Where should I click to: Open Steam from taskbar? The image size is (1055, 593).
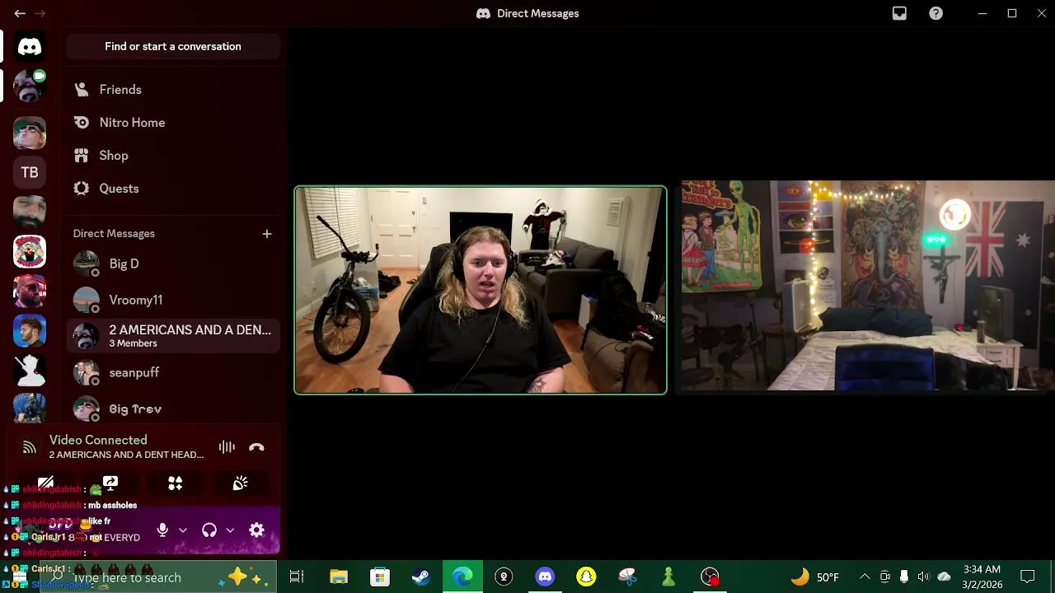point(421,577)
